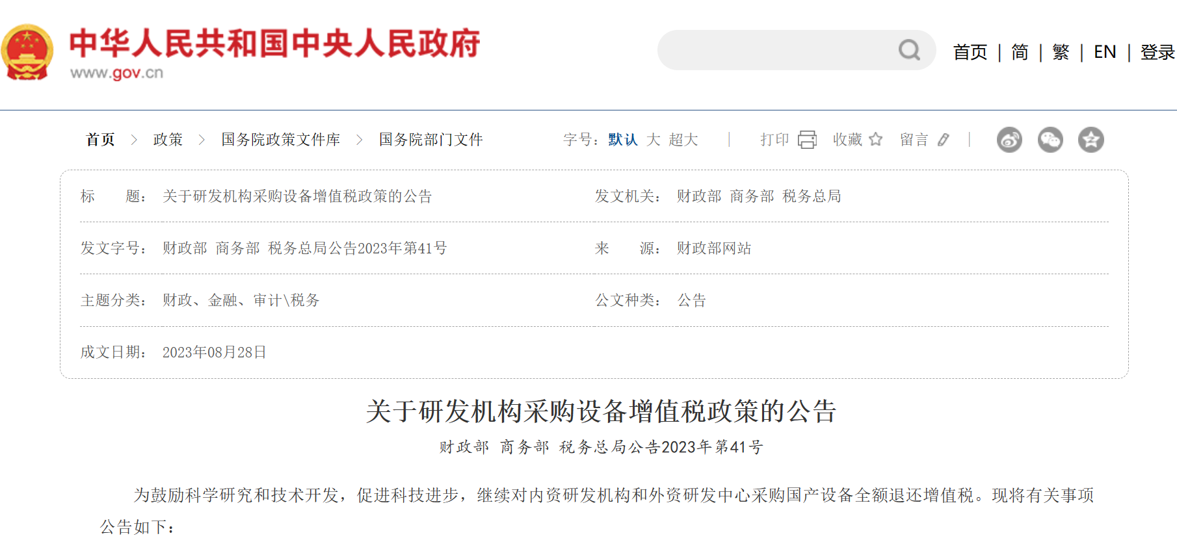Click the printer icon
The height and width of the screenshot is (540, 1177).
[x=807, y=140]
